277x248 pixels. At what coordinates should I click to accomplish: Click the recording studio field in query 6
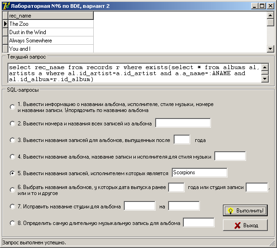257,187
